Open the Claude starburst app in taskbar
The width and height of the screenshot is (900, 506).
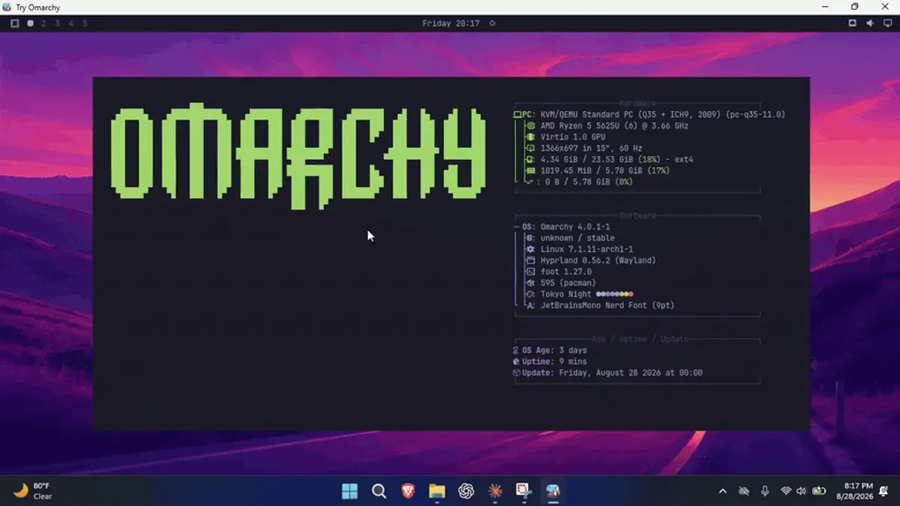point(494,491)
